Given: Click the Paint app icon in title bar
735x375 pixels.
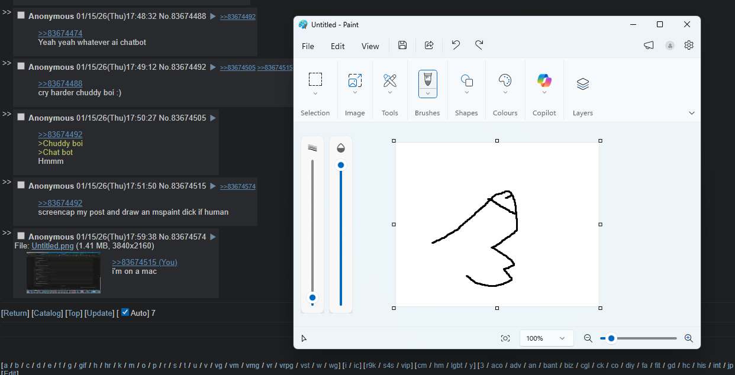Looking at the screenshot, I should pyautogui.click(x=303, y=24).
